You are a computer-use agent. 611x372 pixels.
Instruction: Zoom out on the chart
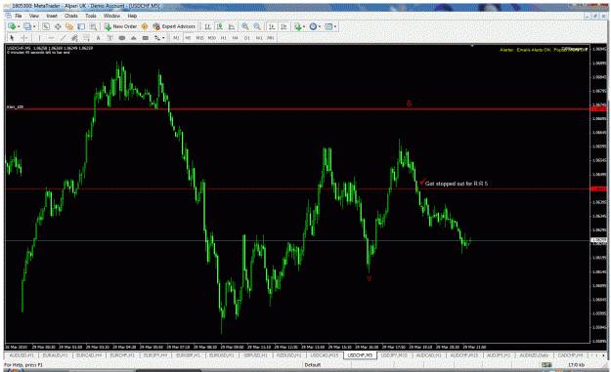[257, 26]
